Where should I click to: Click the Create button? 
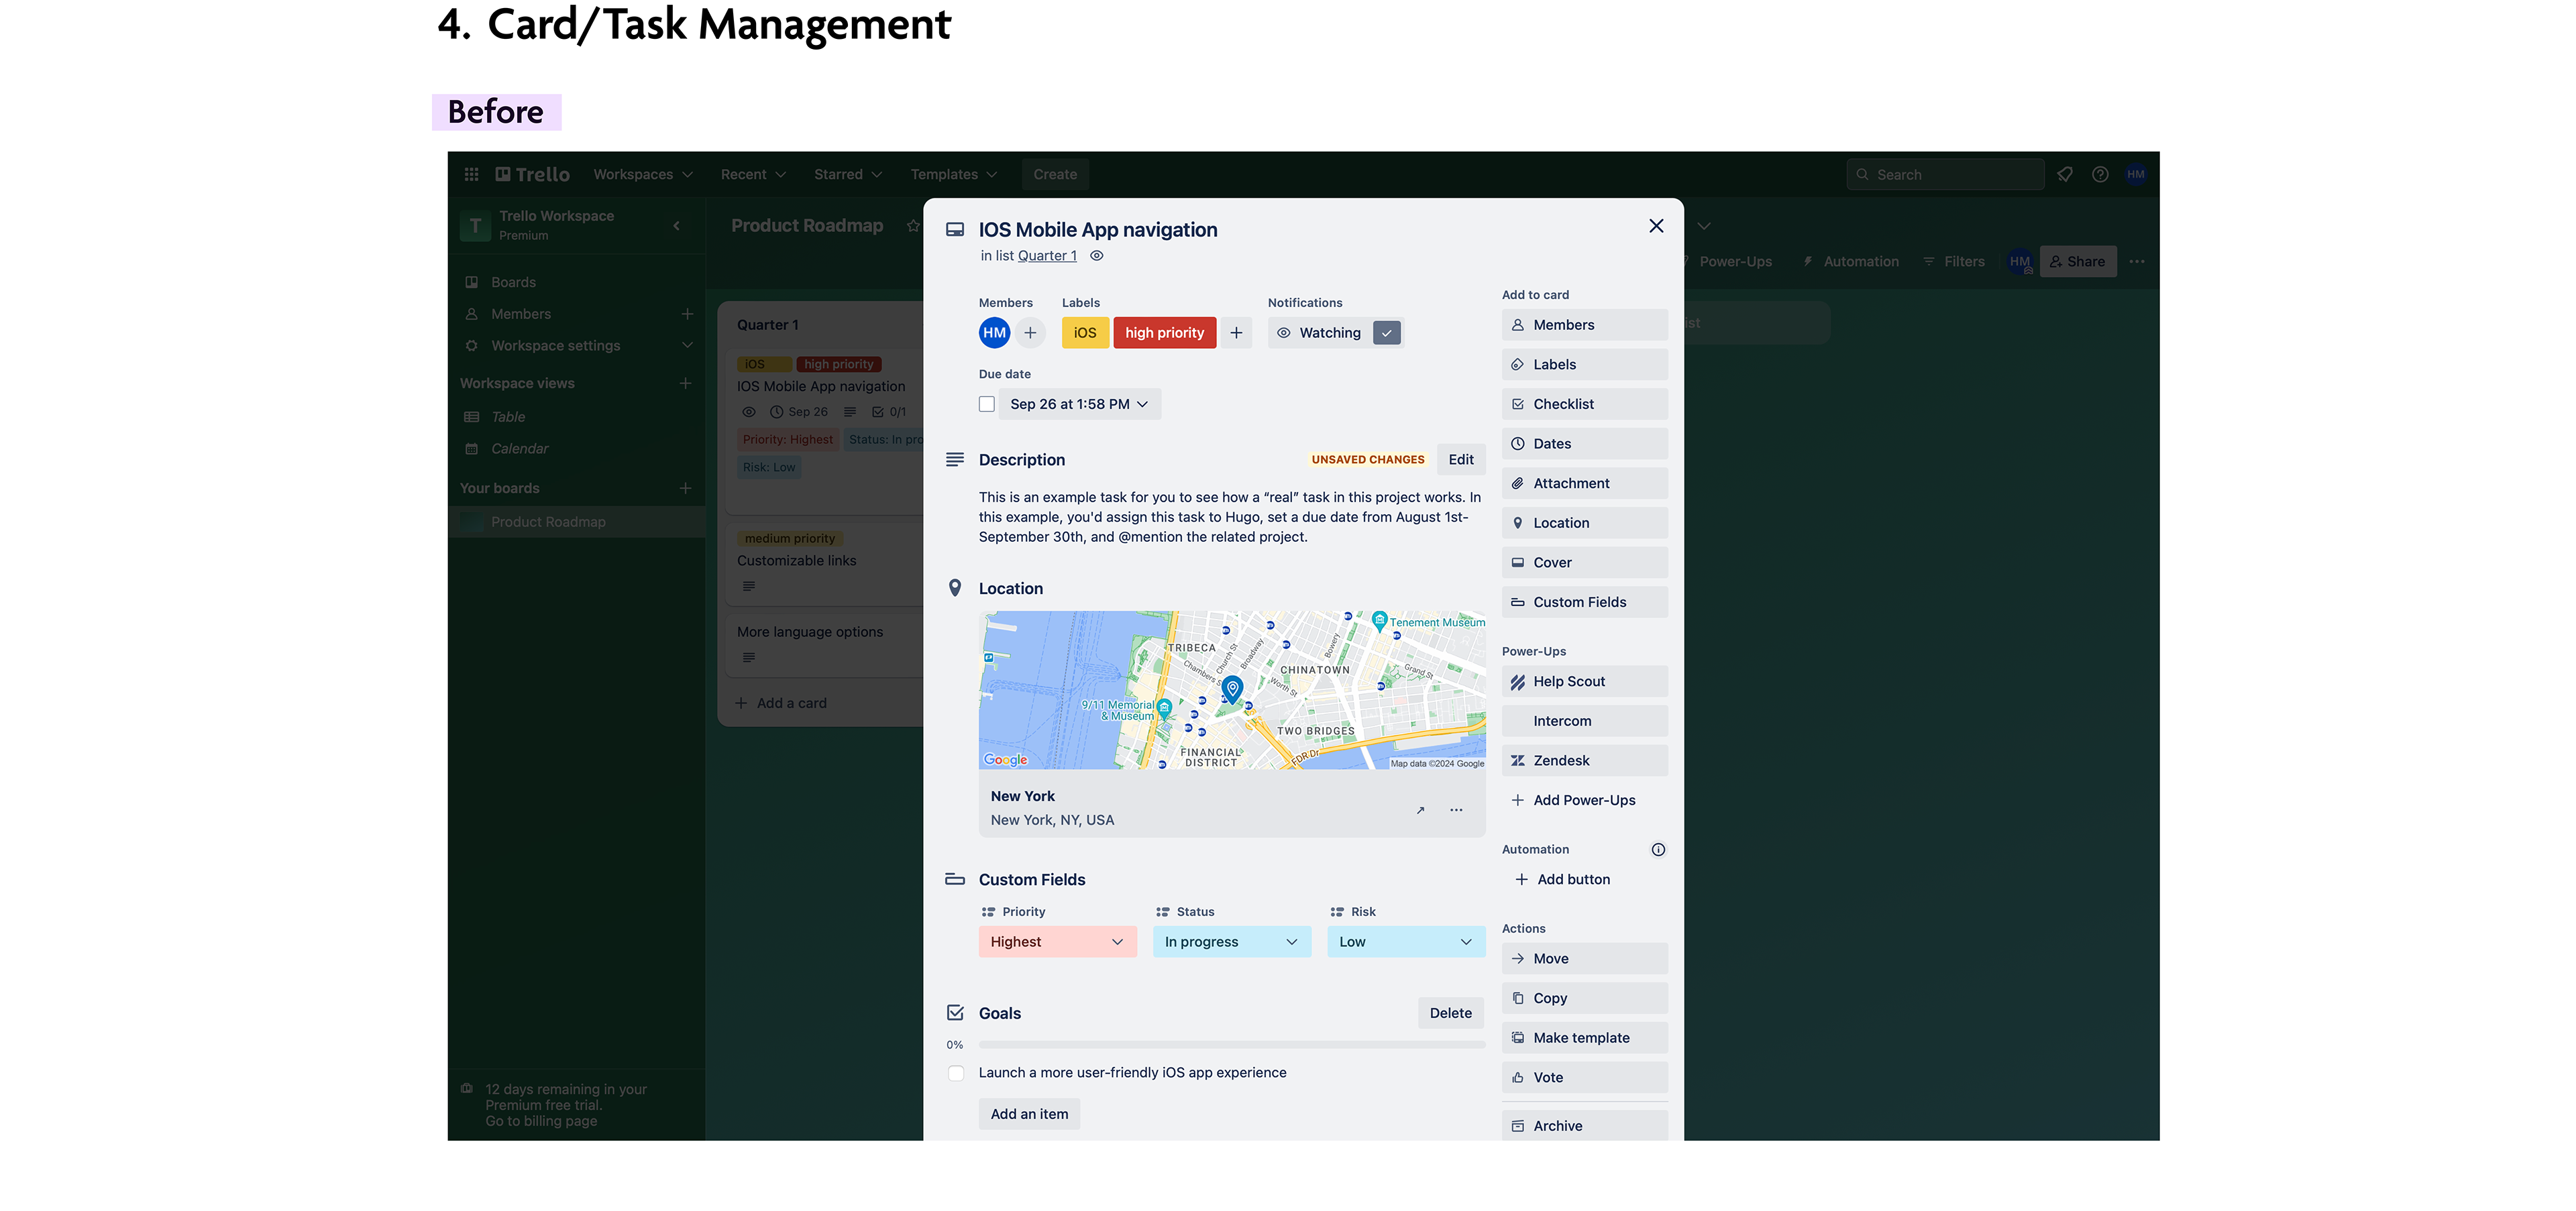coord(1055,174)
